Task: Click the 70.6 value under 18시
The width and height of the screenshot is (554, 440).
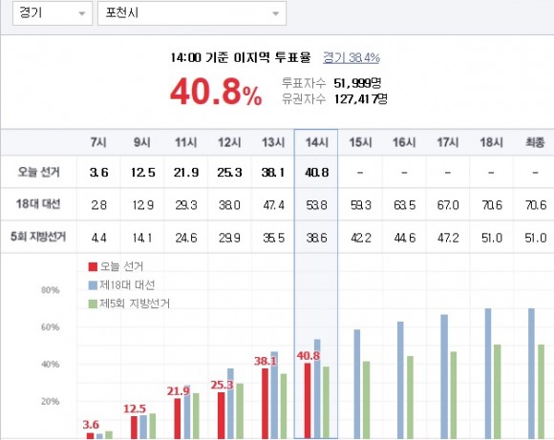Action: pos(492,205)
